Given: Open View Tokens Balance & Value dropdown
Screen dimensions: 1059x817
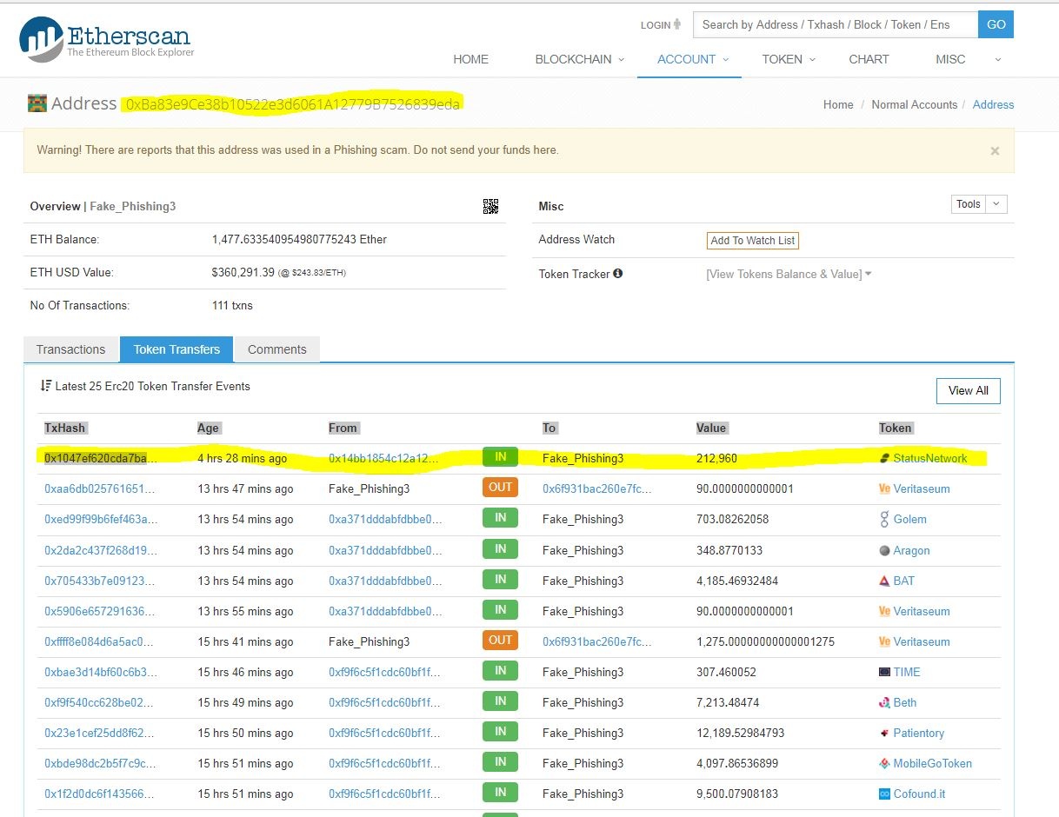Looking at the screenshot, I should click(789, 274).
